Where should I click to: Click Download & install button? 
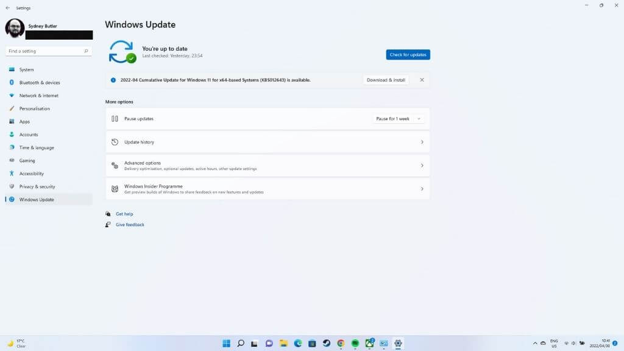386,80
